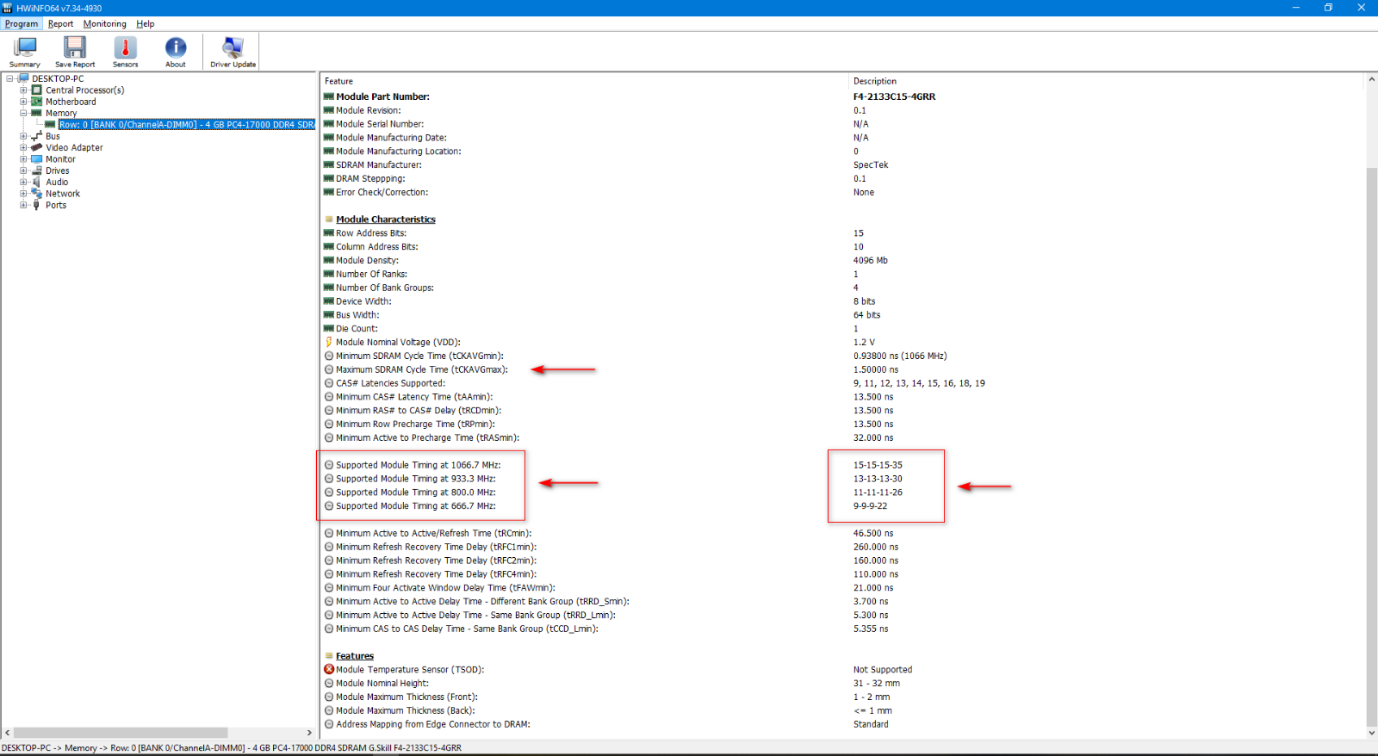Expand the Video Adapter node
1378x756 pixels.
coord(23,147)
